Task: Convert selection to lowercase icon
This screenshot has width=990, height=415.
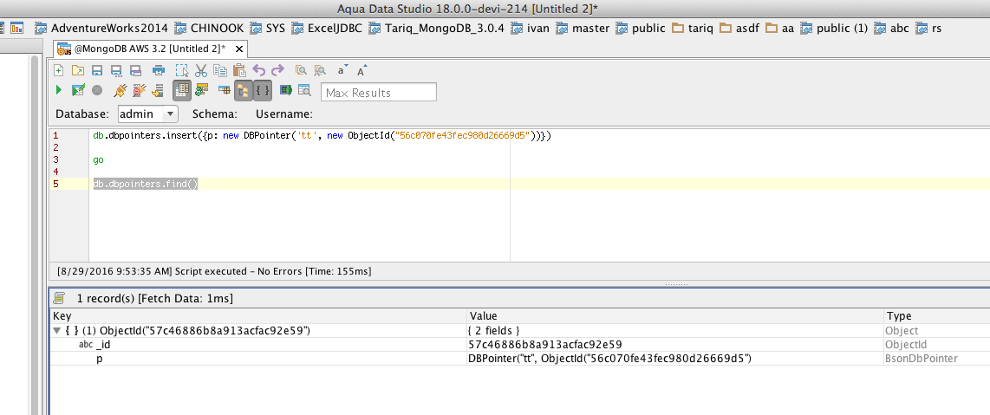Action: coord(342,71)
